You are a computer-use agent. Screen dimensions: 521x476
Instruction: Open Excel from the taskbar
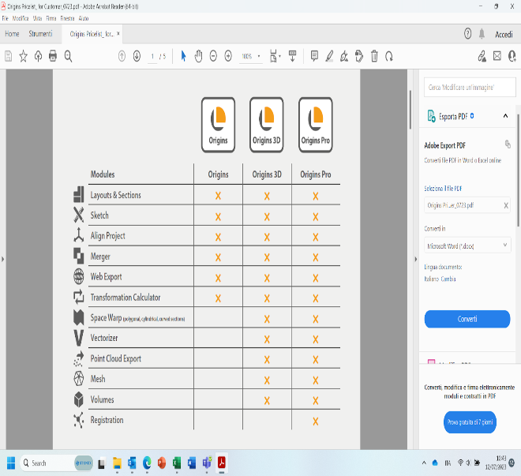tap(177, 463)
